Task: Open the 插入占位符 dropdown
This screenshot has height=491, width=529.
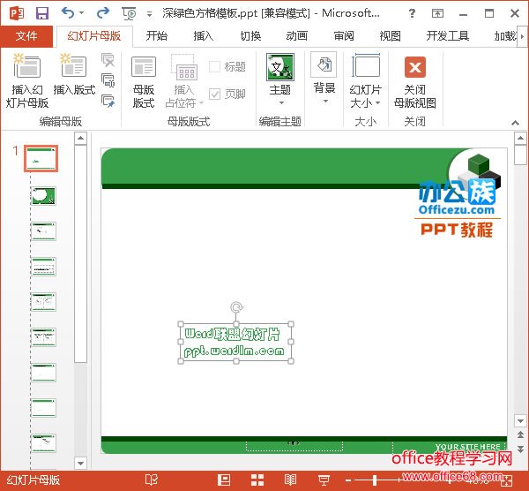Action: [184, 82]
